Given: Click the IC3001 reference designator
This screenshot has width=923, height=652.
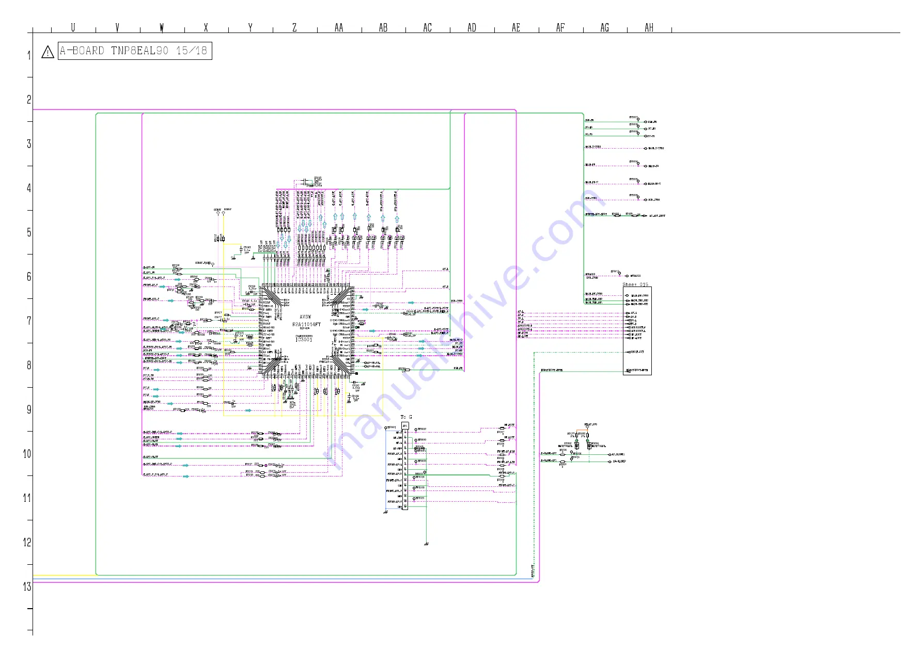Looking at the screenshot, I should [304, 340].
